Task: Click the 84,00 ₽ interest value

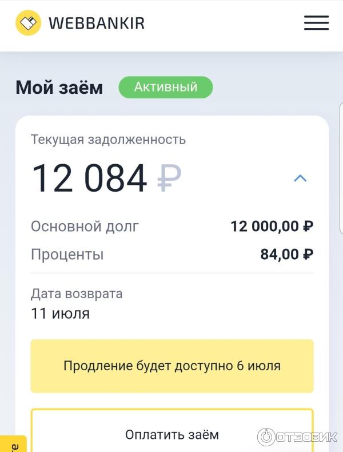Action: pyautogui.click(x=286, y=254)
